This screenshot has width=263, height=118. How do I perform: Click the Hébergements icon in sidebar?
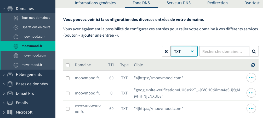10,75
